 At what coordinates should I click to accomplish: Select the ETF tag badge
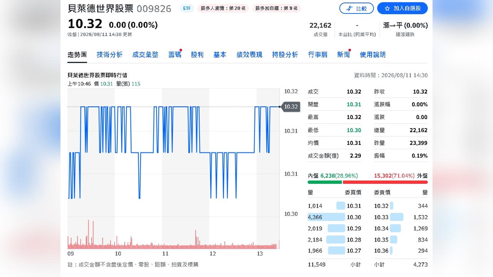click(x=187, y=8)
